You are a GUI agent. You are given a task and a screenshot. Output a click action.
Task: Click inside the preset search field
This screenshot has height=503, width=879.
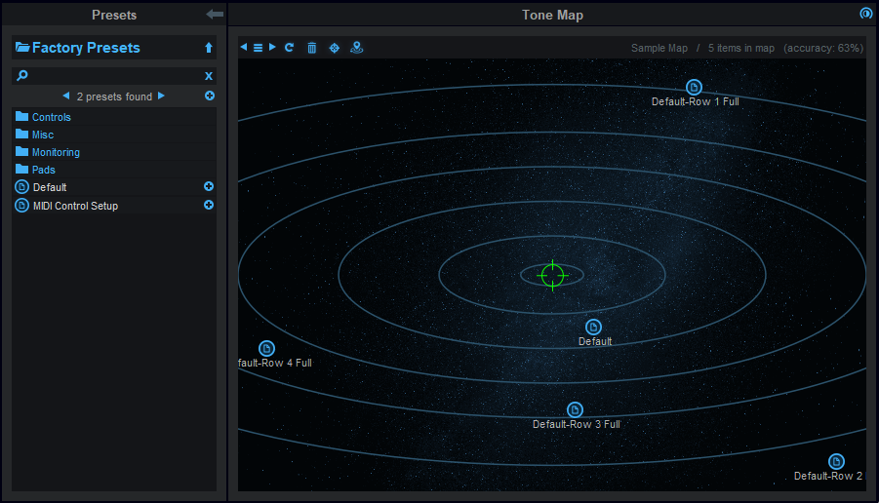click(107, 75)
